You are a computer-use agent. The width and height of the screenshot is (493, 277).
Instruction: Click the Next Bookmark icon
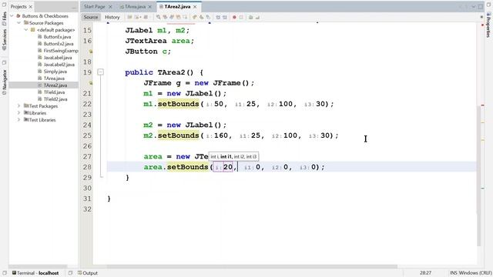click(x=201, y=17)
